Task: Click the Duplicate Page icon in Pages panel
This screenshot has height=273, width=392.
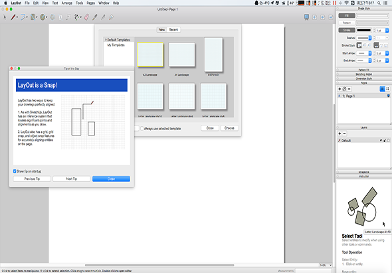Action: (x=344, y=89)
